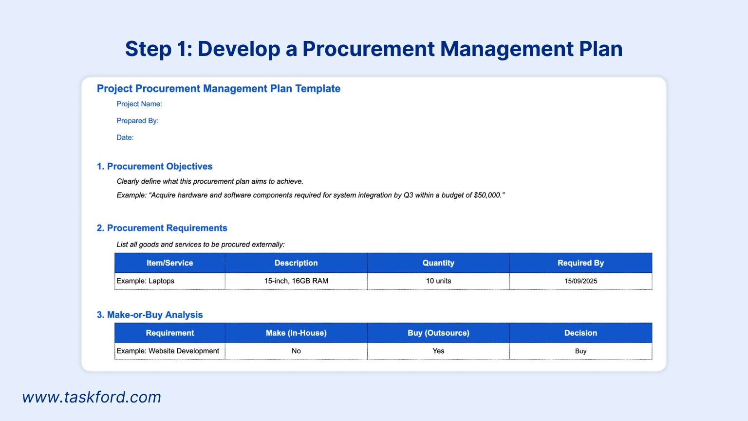
Task: Click the Prepared By field
Action: pos(138,120)
